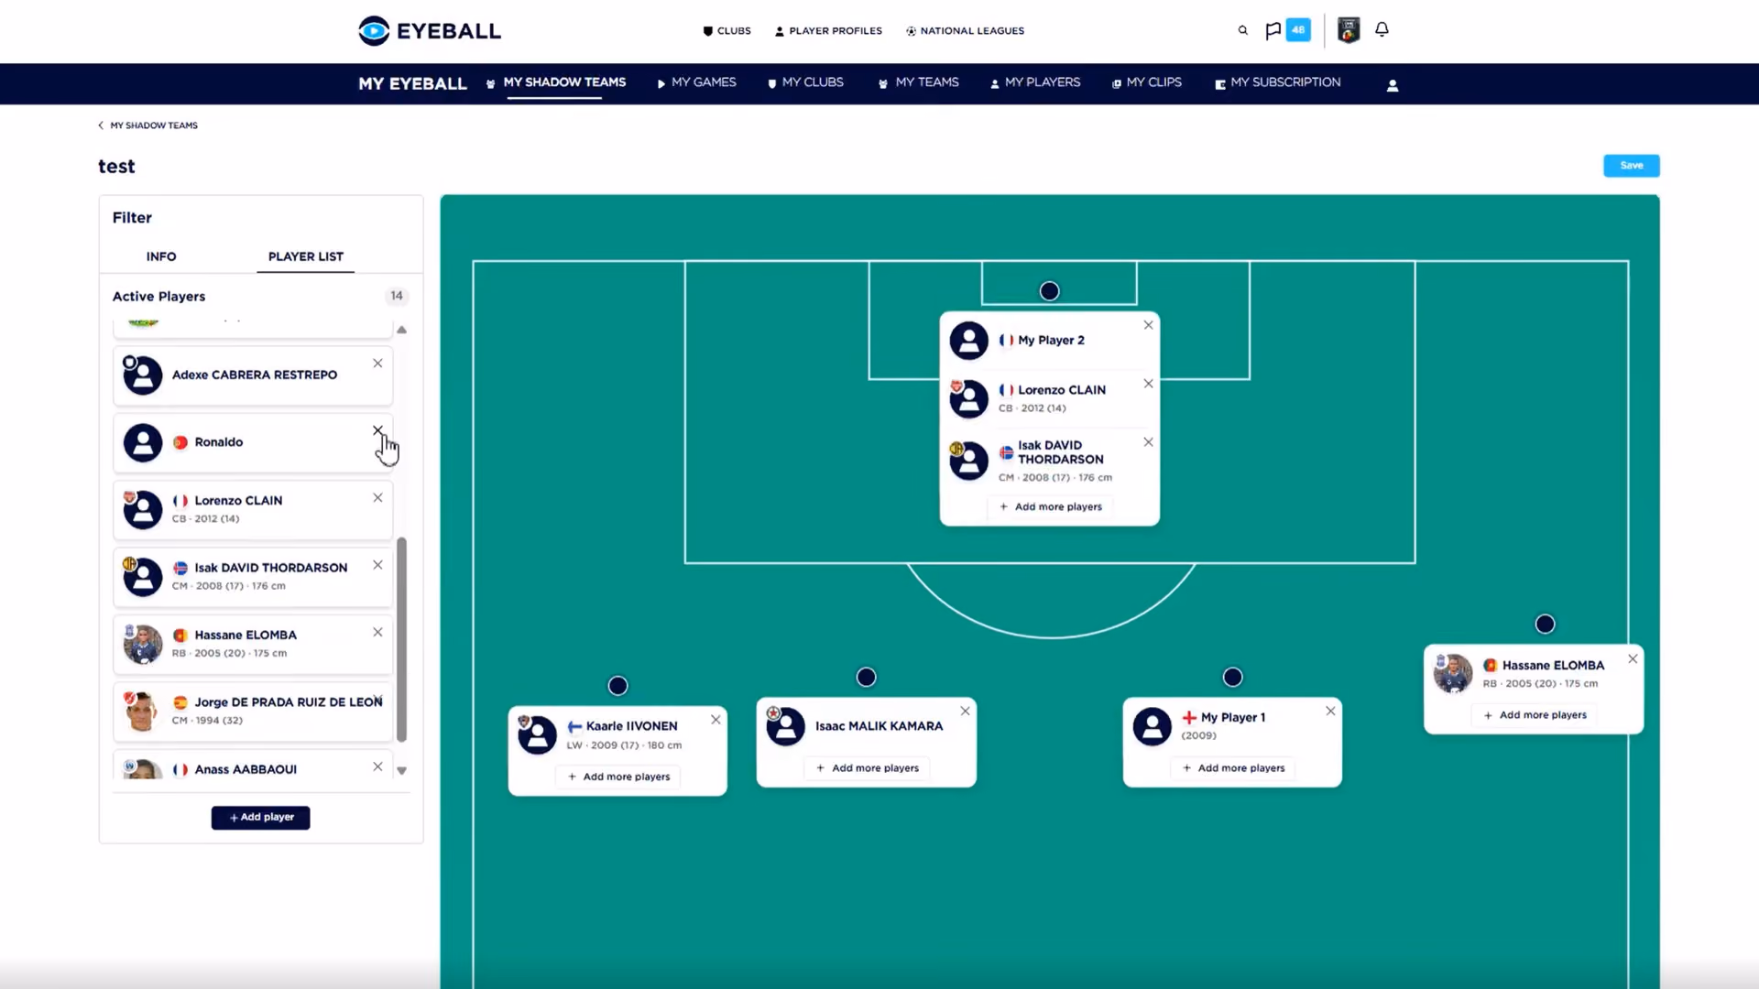Remove Anass AABBAOUI from player list
The width and height of the screenshot is (1759, 989).
377,766
